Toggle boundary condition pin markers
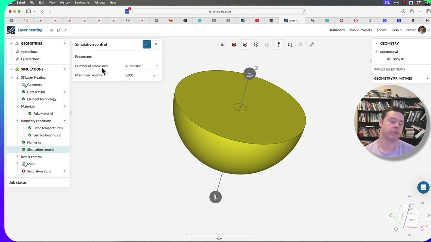This screenshot has width=431, height=242. (278, 45)
